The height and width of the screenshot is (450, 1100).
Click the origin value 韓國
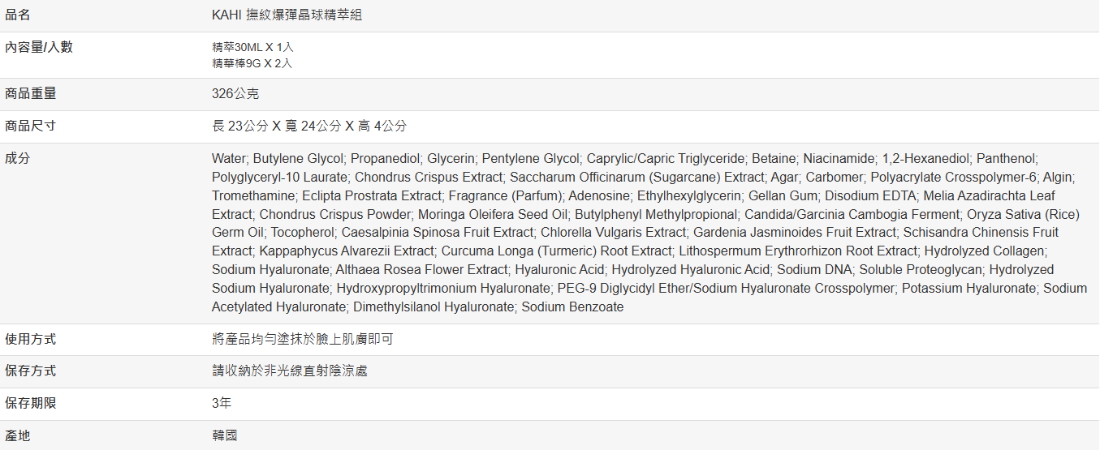coord(225,435)
